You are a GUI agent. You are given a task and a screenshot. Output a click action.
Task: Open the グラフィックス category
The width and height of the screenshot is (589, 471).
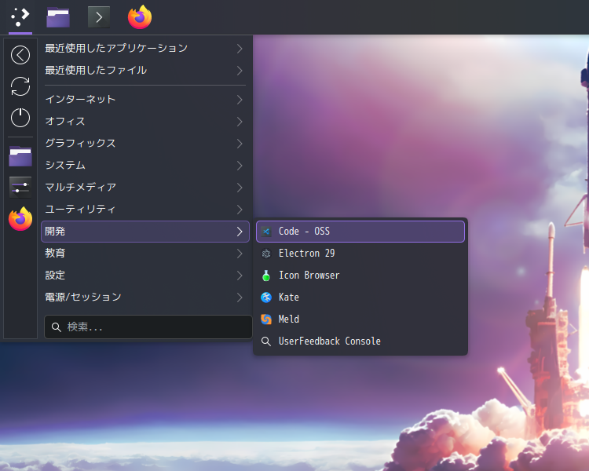pos(145,144)
